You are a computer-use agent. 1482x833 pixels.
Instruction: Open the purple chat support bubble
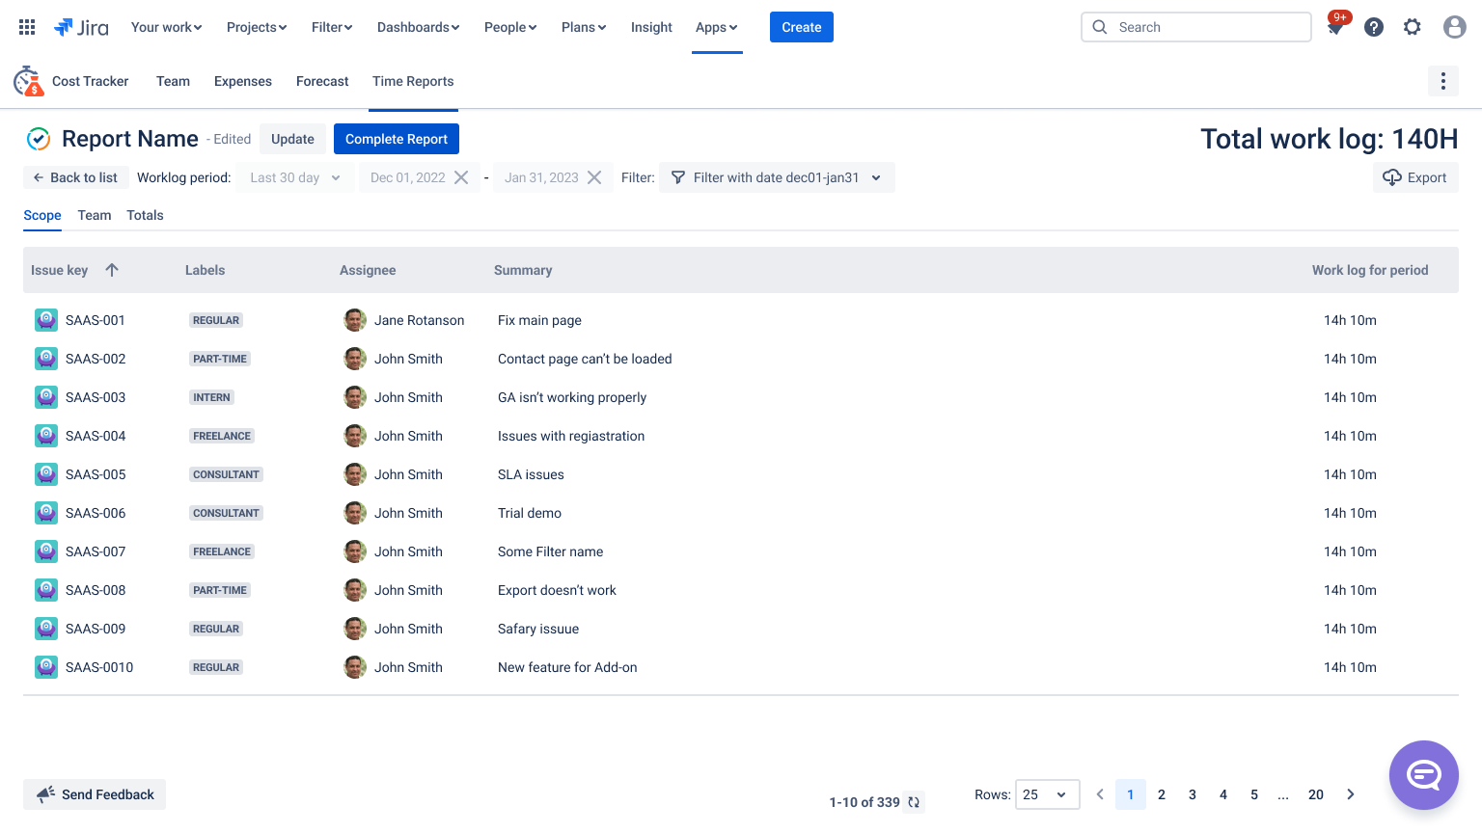(x=1424, y=775)
